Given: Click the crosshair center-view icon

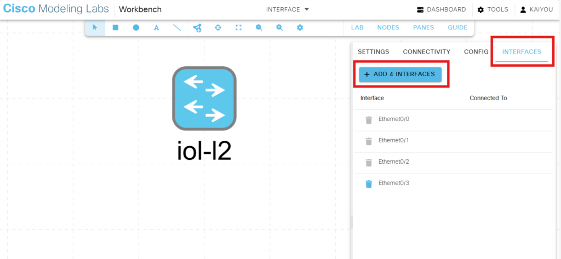Looking at the screenshot, I should point(218,27).
